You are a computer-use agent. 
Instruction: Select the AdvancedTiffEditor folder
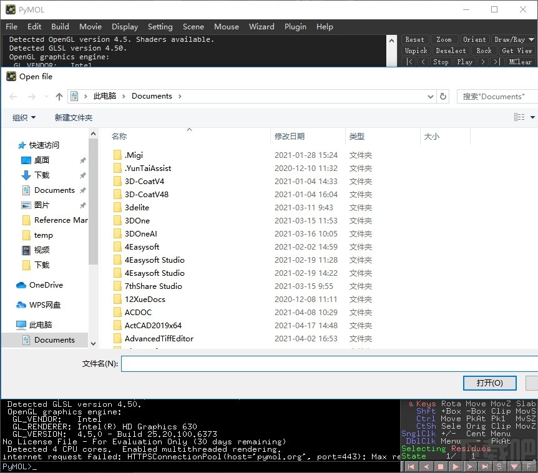159,339
